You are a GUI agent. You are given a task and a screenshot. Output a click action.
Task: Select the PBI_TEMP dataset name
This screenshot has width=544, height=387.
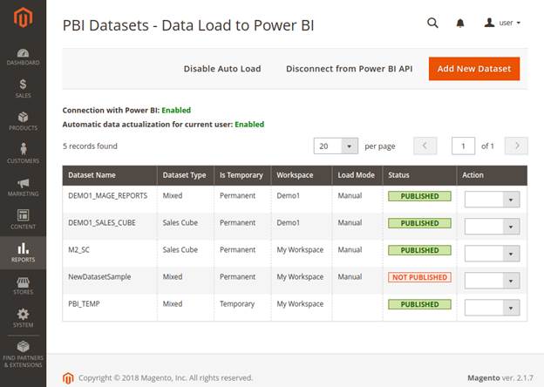pyautogui.click(x=84, y=304)
